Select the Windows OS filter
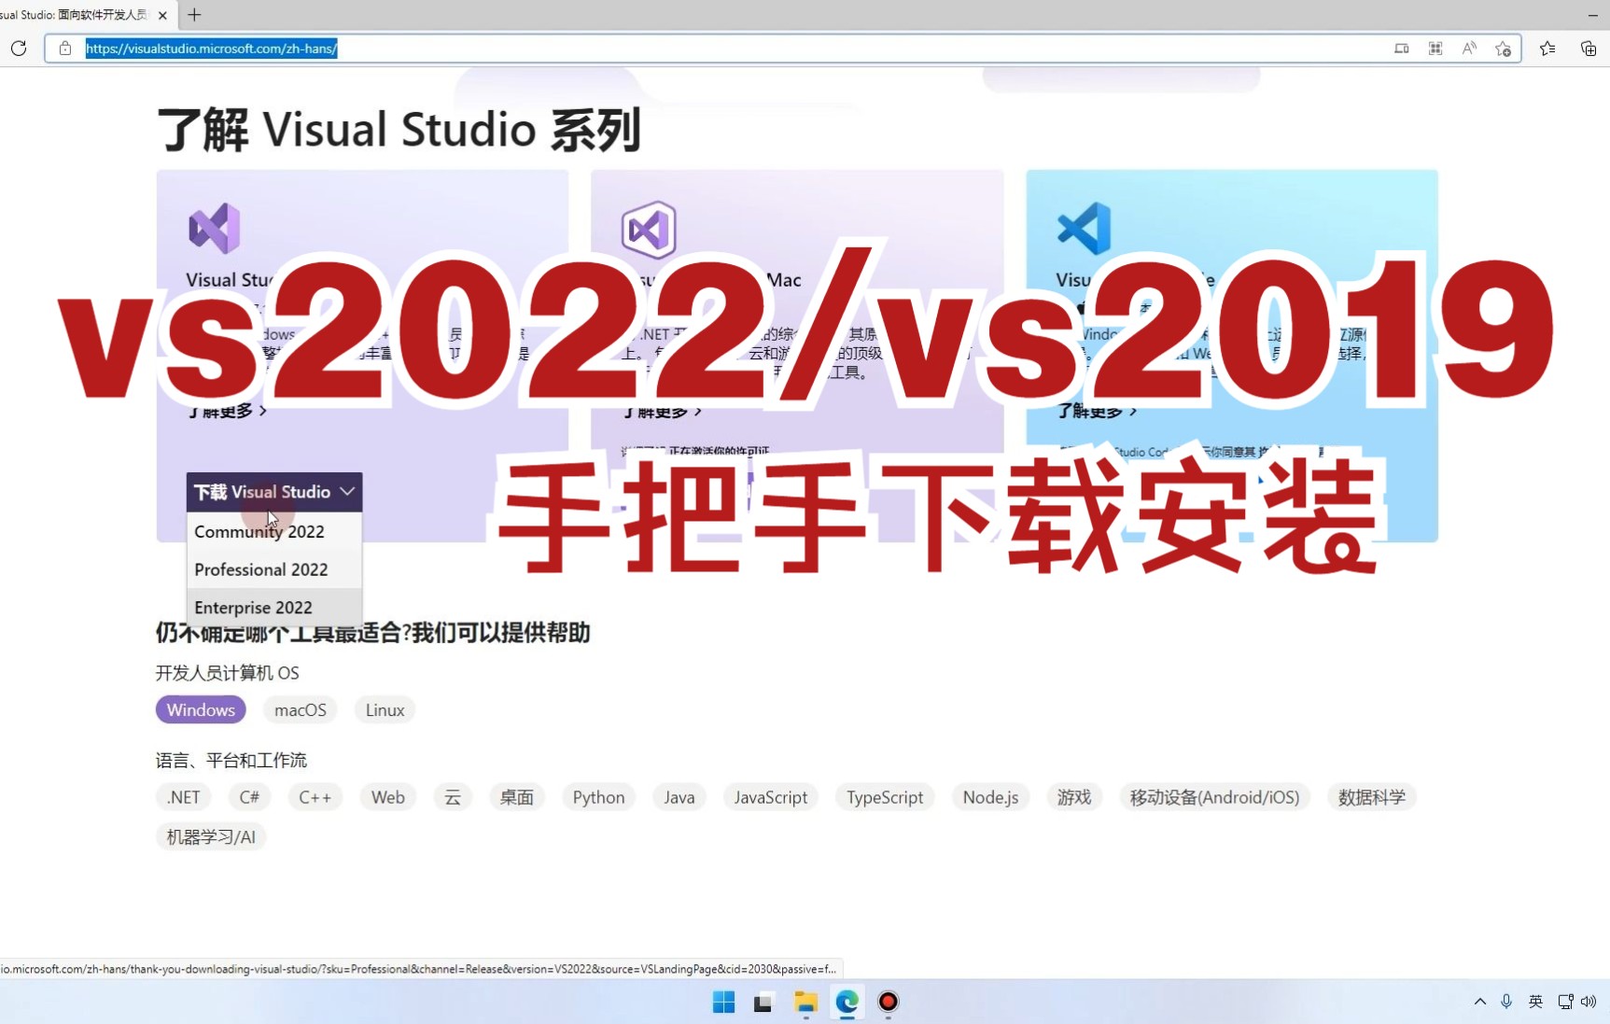Screen dimensions: 1610x1024 point(201,709)
